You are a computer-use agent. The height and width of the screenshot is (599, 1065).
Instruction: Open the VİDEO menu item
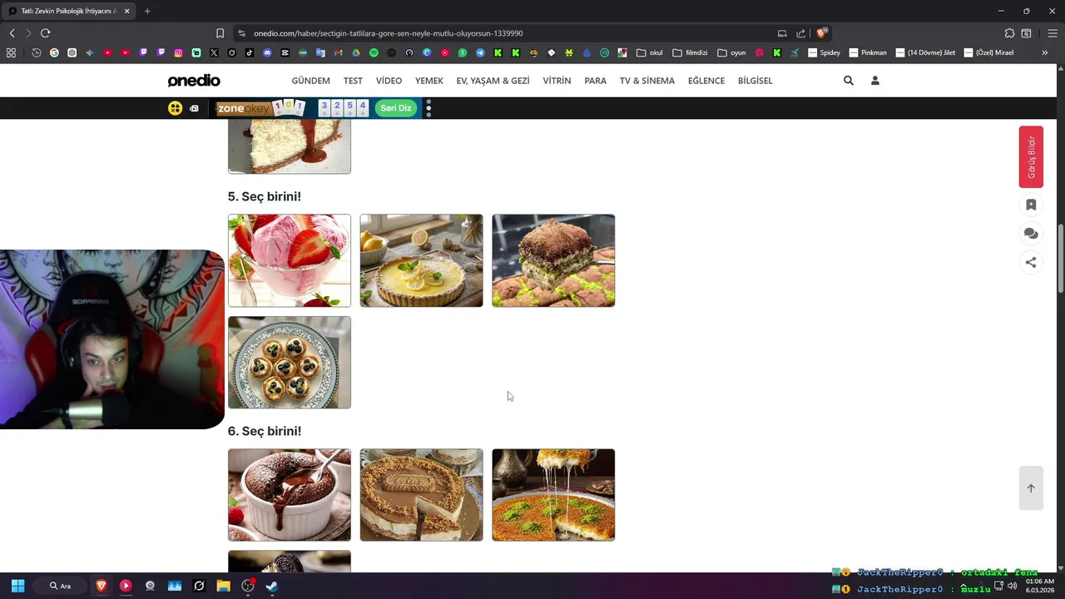389,81
